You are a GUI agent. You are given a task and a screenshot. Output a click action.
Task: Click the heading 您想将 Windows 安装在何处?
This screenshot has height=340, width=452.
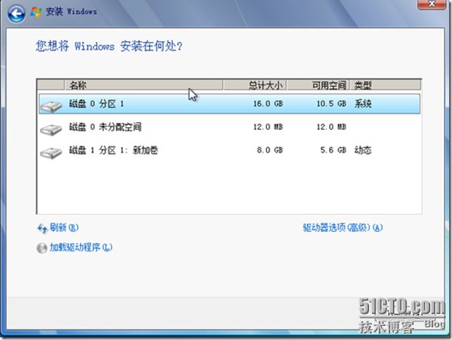(109, 46)
